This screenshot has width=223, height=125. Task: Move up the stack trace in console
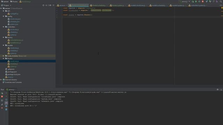[6, 93]
